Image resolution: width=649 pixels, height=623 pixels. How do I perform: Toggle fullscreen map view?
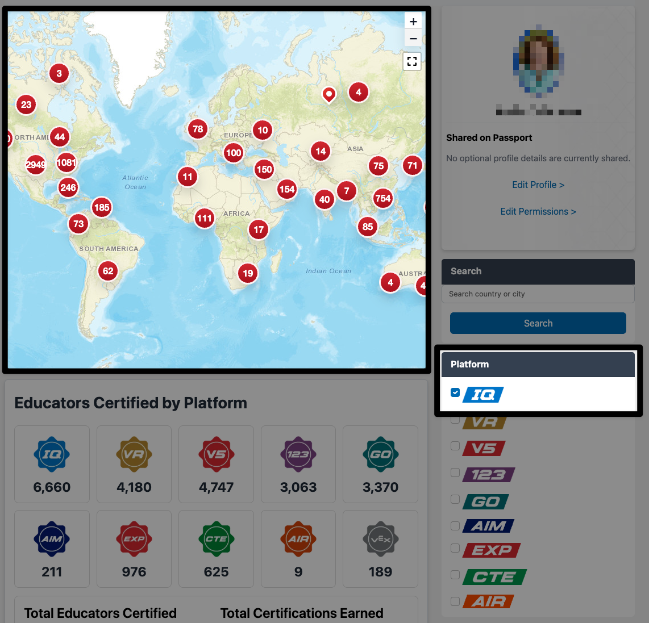(412, 61)
